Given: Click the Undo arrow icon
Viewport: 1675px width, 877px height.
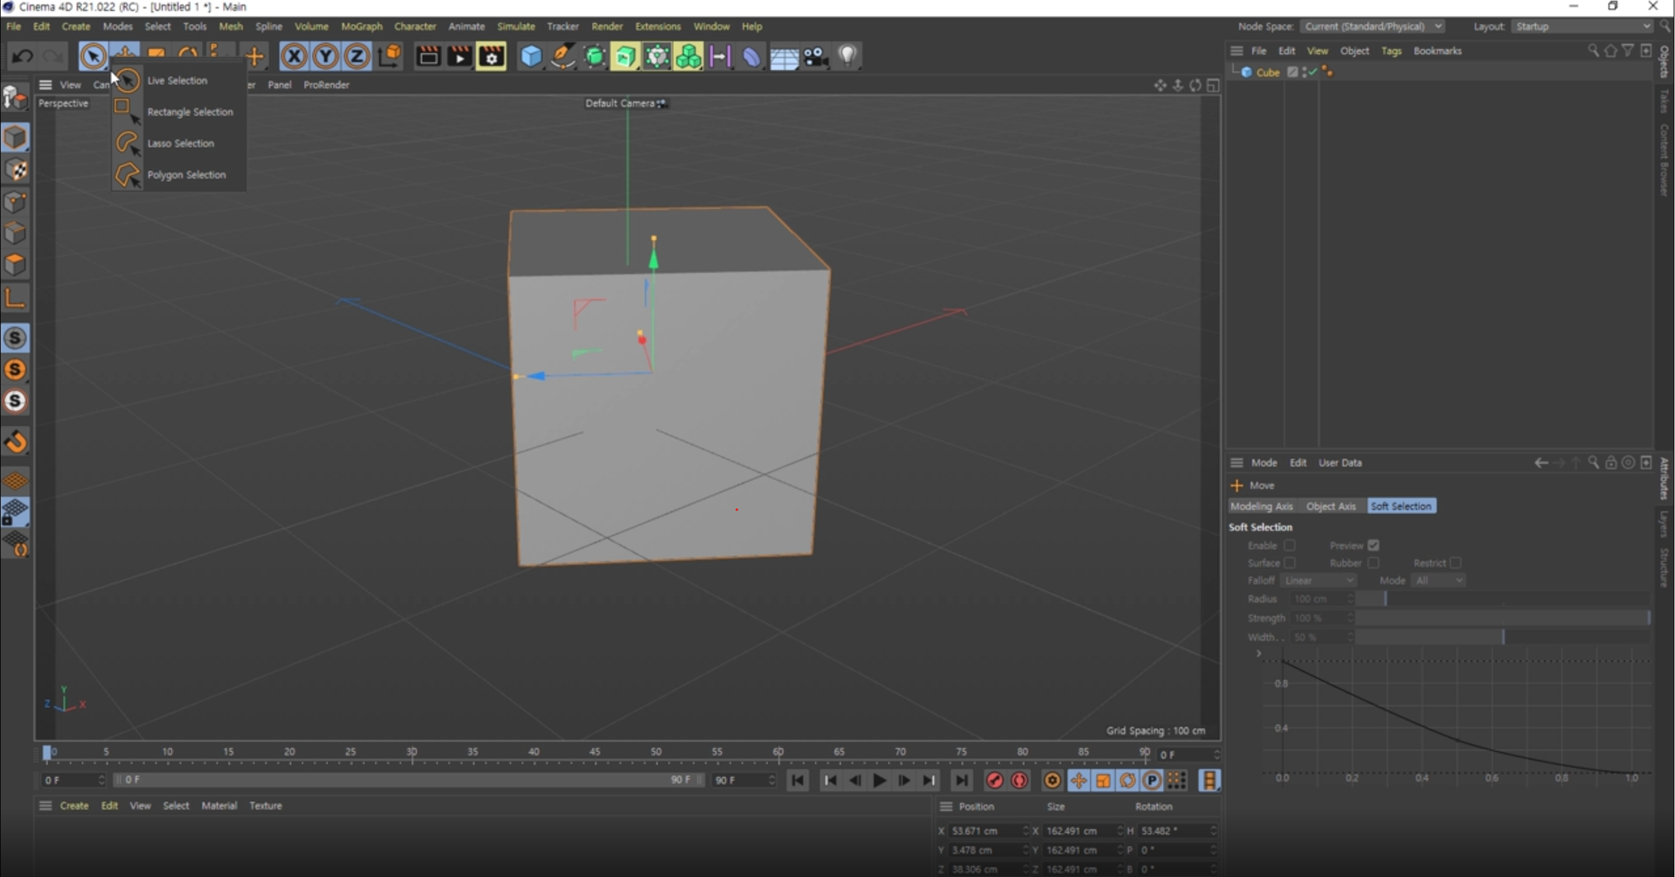Looking at the screenshot, I should [23, 57].
